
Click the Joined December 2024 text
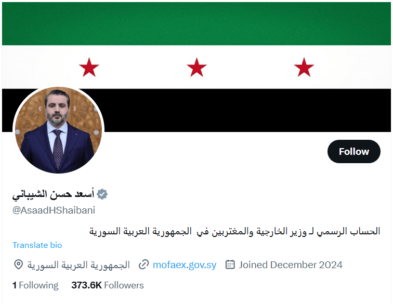coord(291,265)
